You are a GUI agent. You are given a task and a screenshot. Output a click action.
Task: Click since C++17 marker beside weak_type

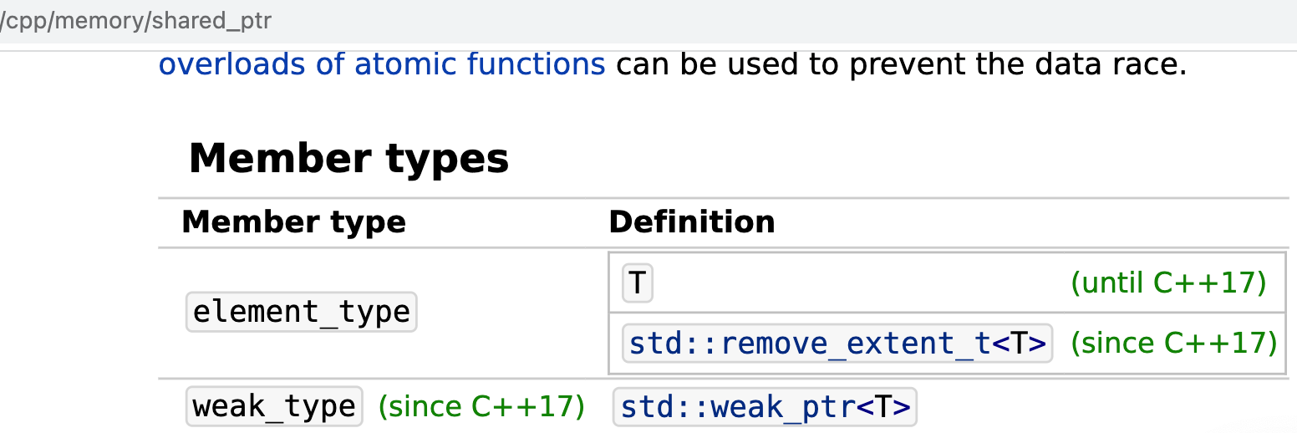pos(481,406)
